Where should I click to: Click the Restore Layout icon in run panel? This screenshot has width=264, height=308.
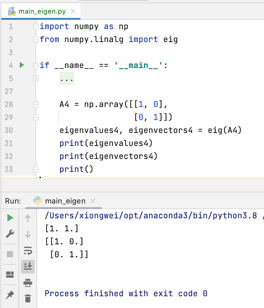[x=10, y=274]
